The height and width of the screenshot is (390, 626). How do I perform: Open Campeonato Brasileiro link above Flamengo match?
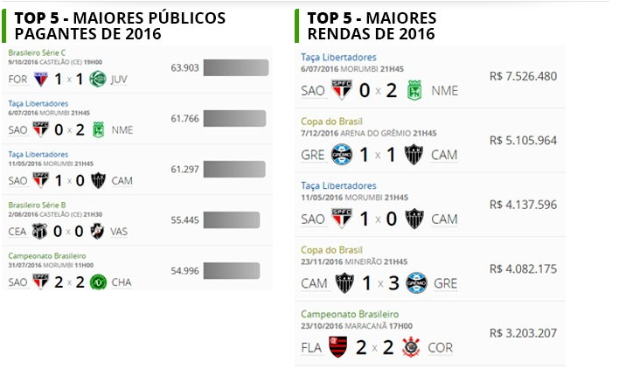pos(350,314)
